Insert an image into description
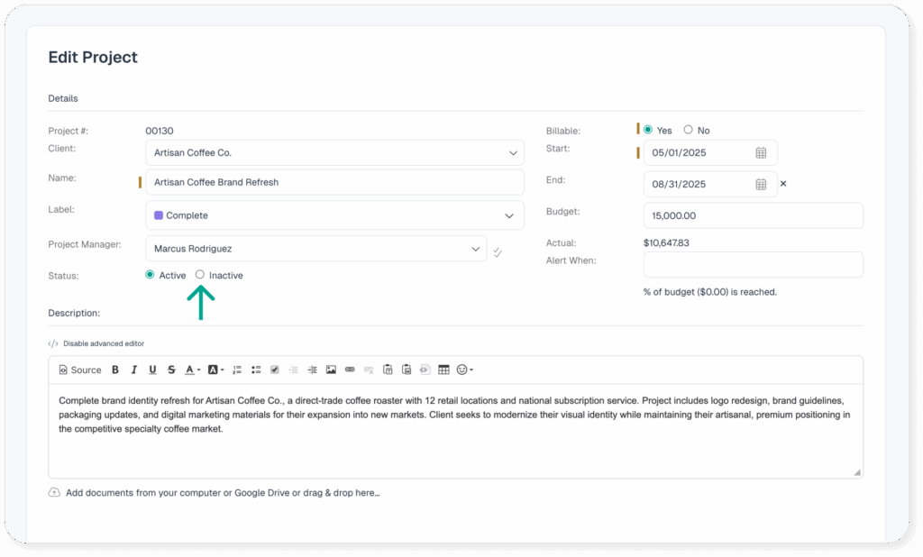This screenshot has width=923, height=557. [331, 370]
